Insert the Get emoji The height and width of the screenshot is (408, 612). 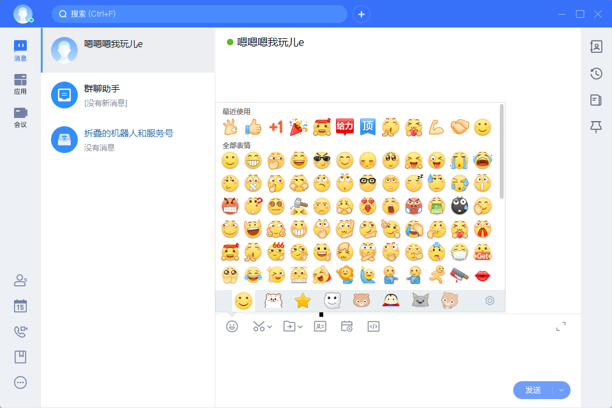tap(483, 252)
